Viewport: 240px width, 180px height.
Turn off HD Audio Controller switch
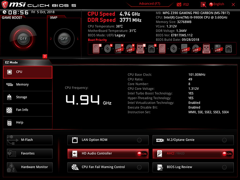tap(142, 154)
